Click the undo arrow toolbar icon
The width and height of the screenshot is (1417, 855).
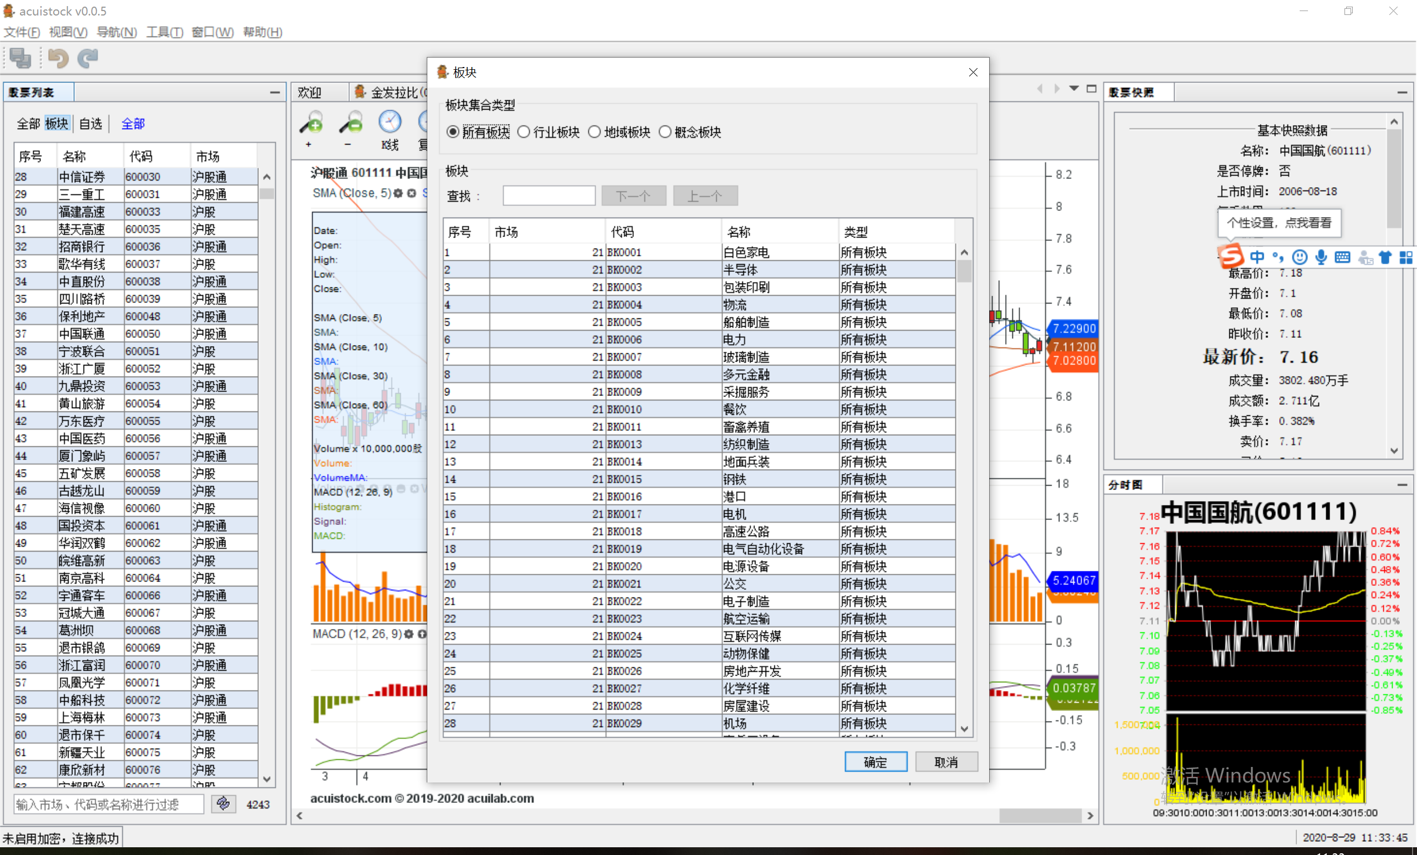coord(58,58)
